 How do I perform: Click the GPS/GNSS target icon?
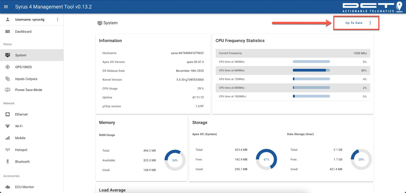pyautogui.click(x=8, y=67)
